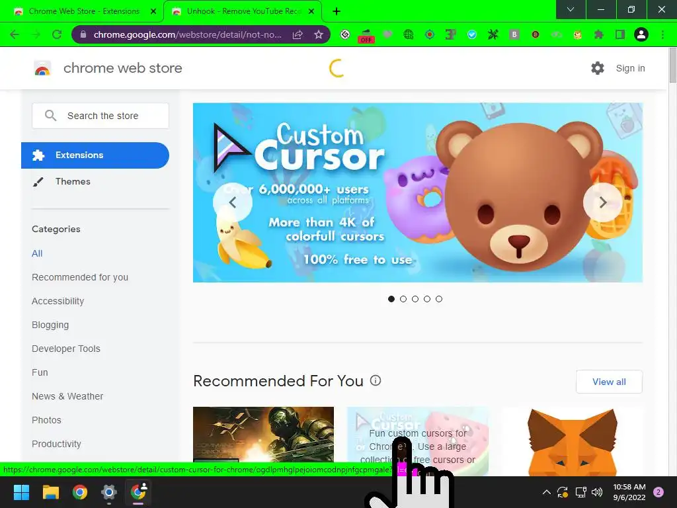Open the Developer Tools category
This screenshot has height=508, width=677.
(x=66, y=349)
